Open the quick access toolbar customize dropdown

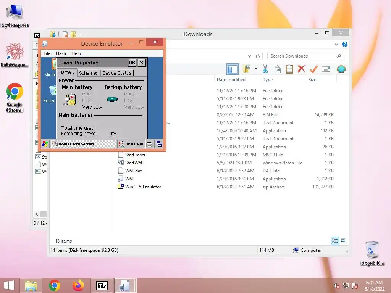click(x=81, y=34)
